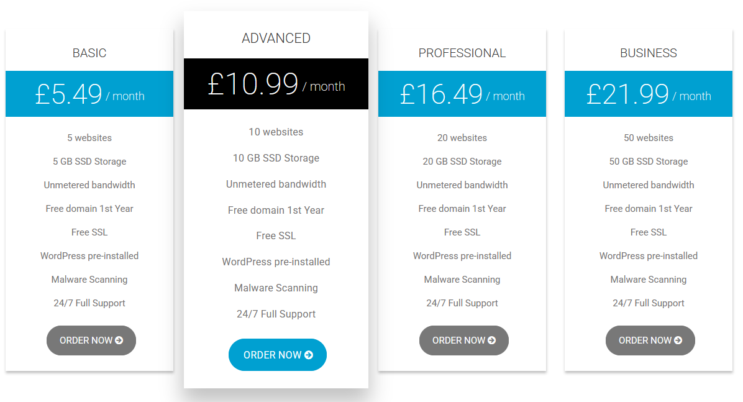
Task: Click arrow icon on Advanced Order Now button
Action: coord(309,355)
